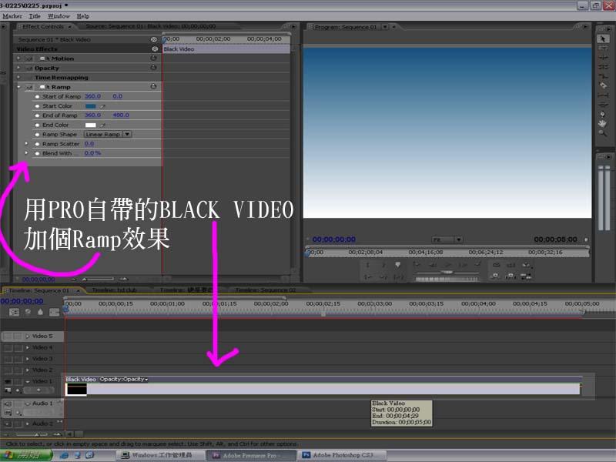Viewport: 616px width, 462px height.
Task: Select the Hand tool
Action: (603, 124)
